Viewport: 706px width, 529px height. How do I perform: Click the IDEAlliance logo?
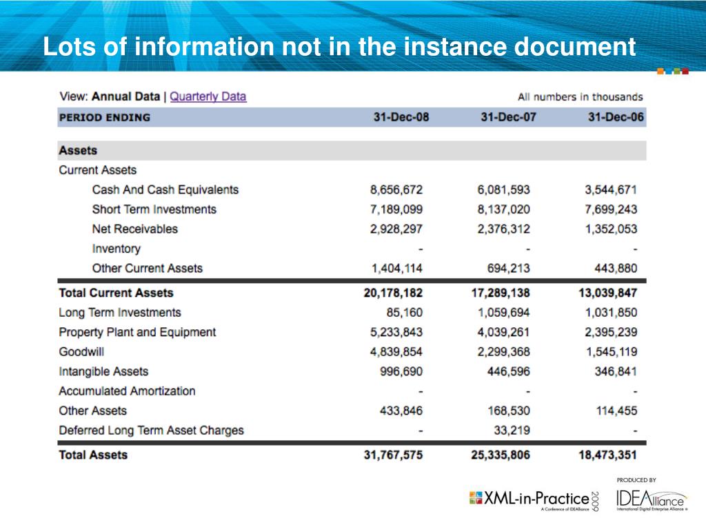point(652,499)
